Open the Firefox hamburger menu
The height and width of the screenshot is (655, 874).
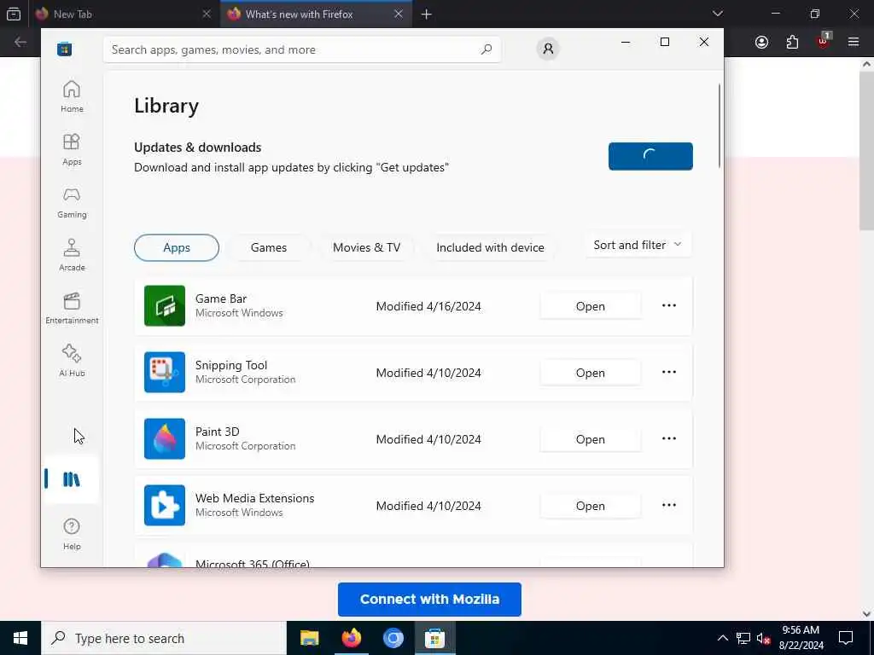(x=854, y=43)
